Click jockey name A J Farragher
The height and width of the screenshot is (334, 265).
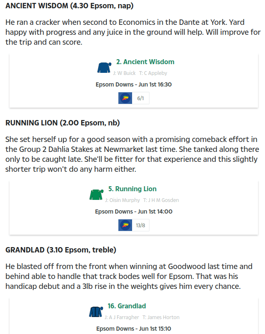pyautogui.click(x=124, y=317)
